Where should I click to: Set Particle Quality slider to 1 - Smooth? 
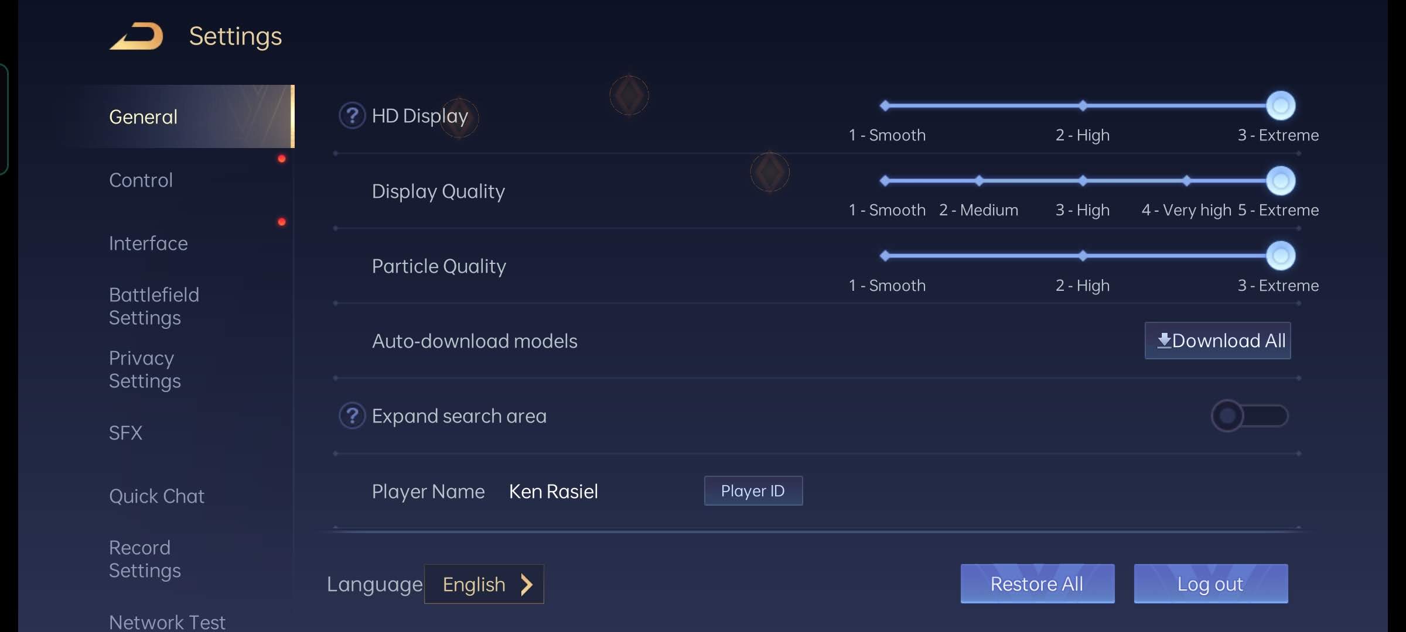click(x=885, y=256)
